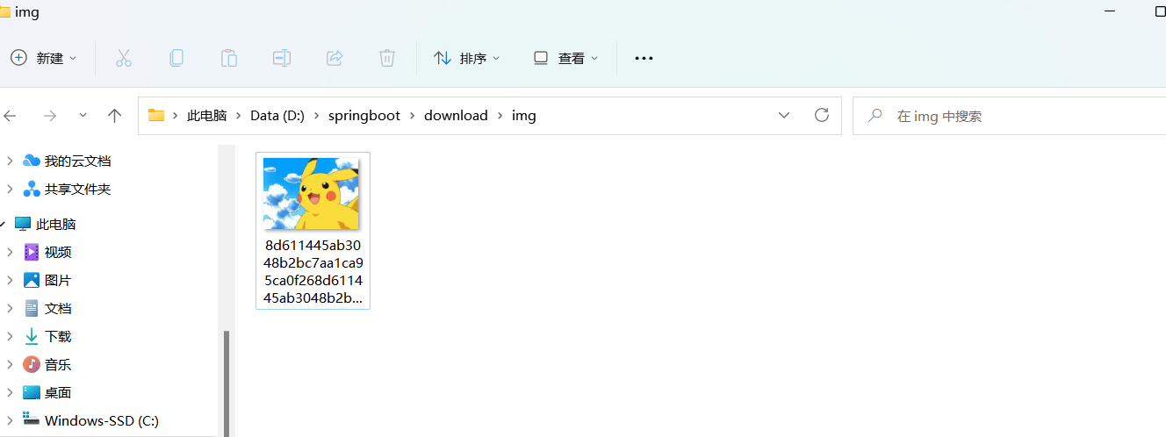
Task: Click the 我的云文档 cloud icon
Action: coord(32,161)
